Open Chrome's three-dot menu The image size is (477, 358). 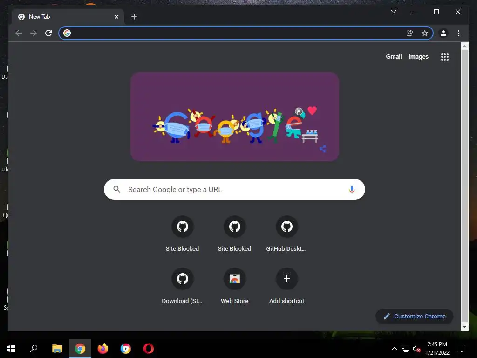click(458, 33)
